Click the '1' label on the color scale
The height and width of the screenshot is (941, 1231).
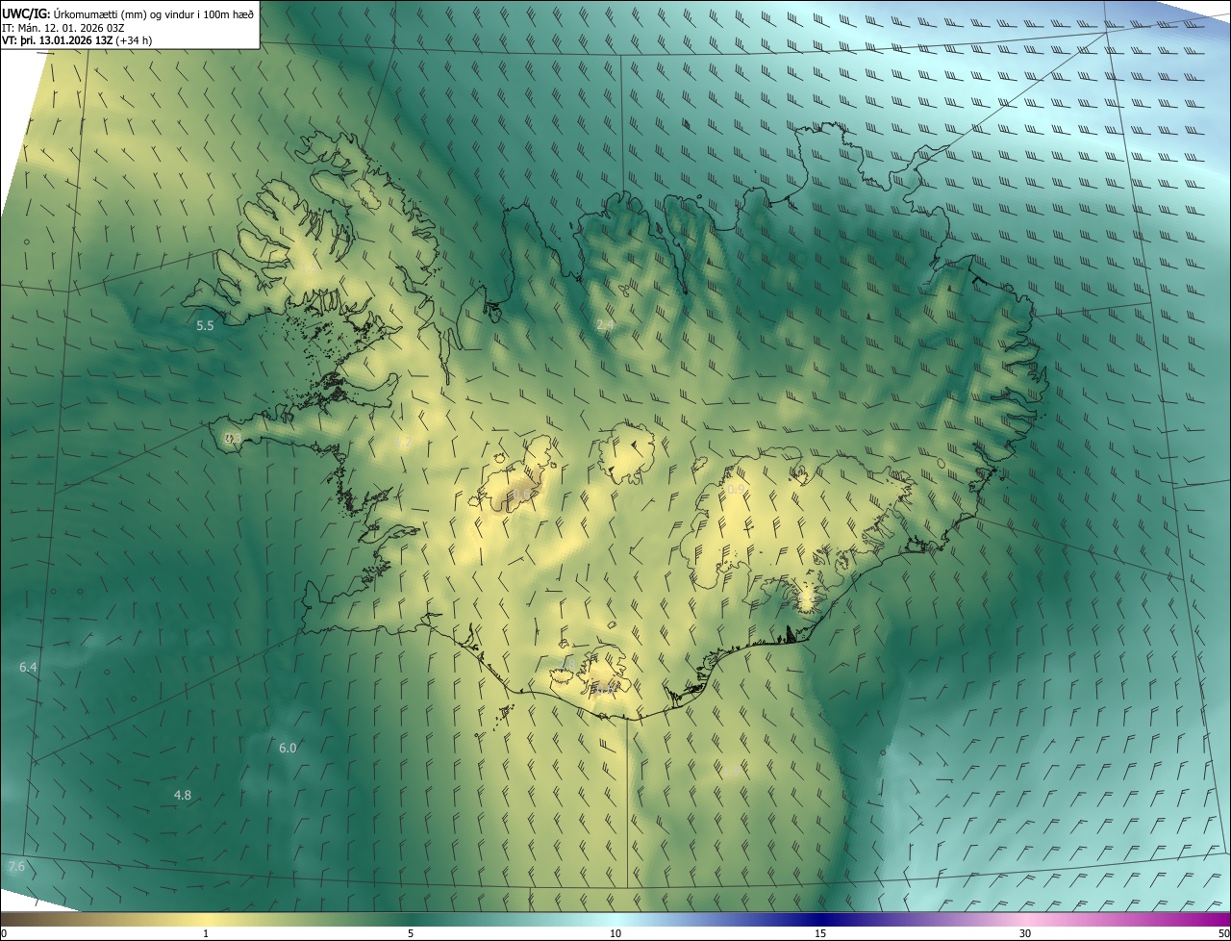[206, 933]
